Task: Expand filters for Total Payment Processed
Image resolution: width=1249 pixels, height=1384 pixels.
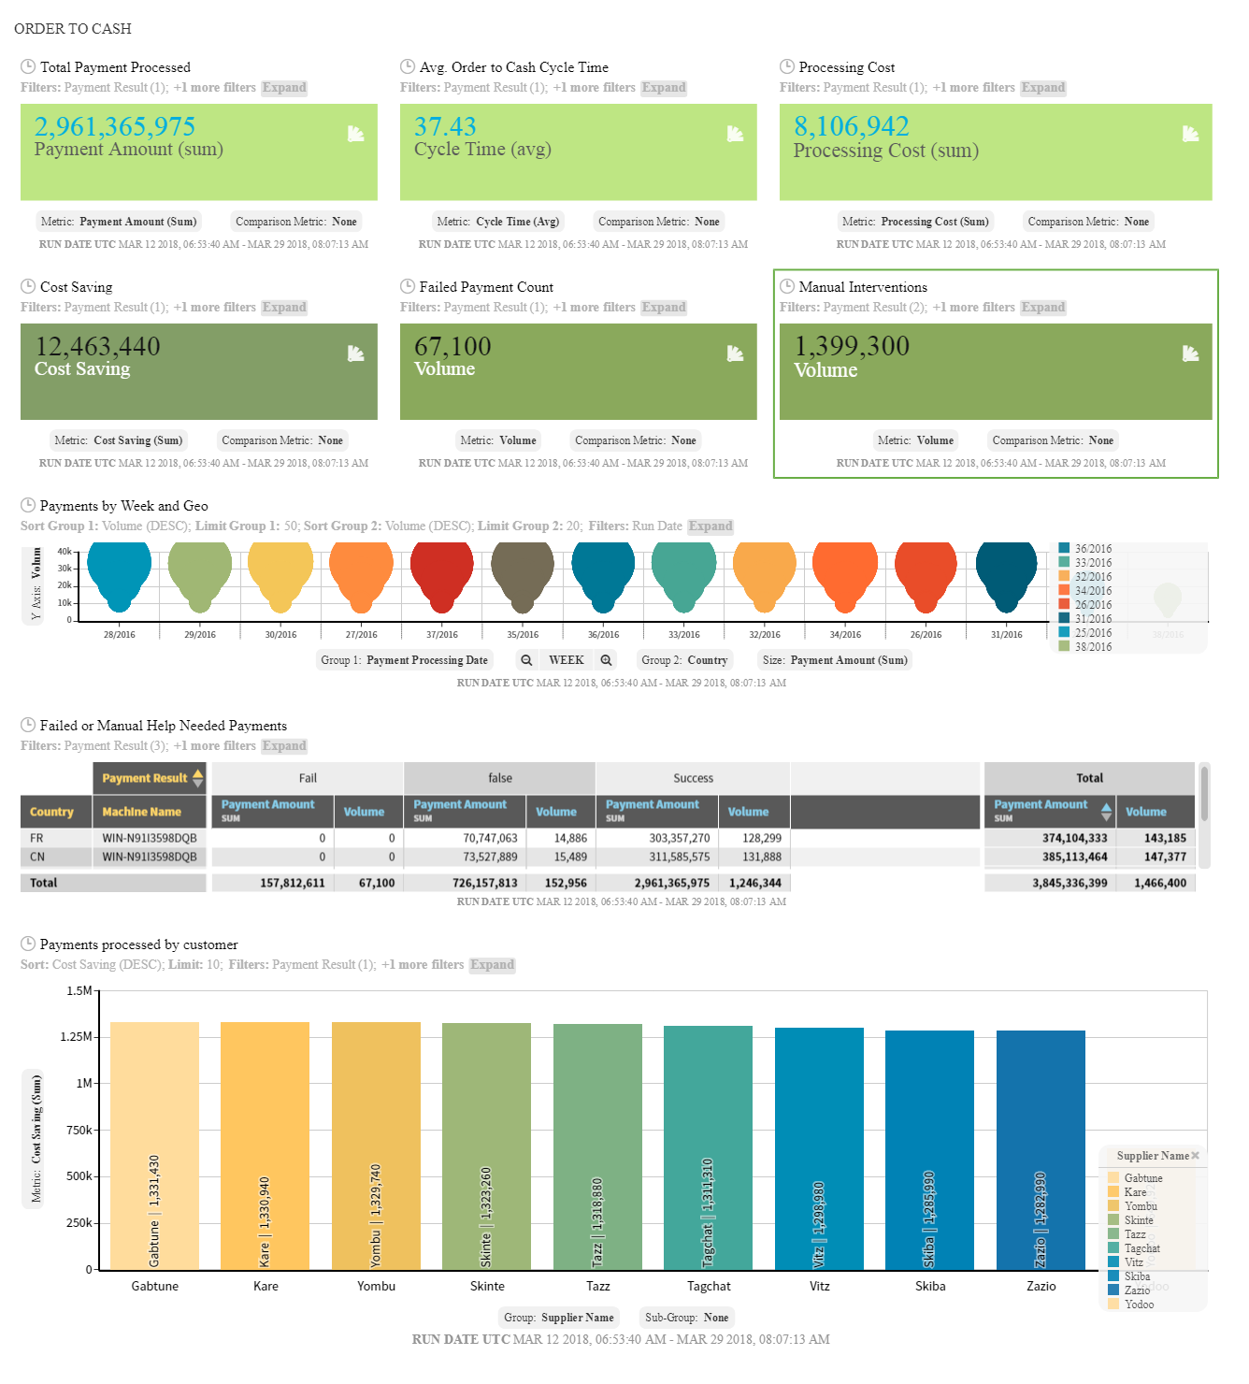Action: tap(284, 88)
